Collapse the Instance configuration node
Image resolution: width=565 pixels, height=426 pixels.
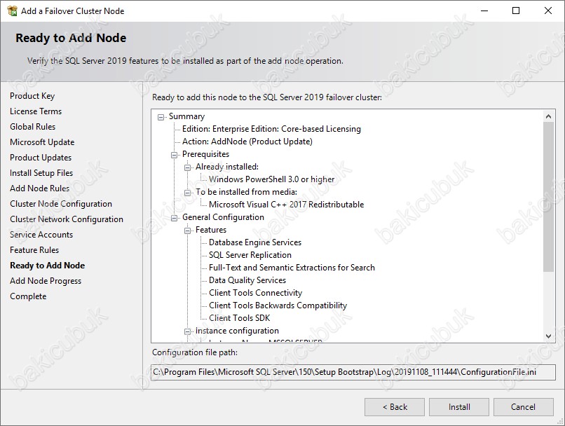[x=187, y=331]
